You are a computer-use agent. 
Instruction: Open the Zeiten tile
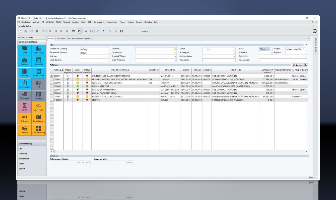point(25,107)
